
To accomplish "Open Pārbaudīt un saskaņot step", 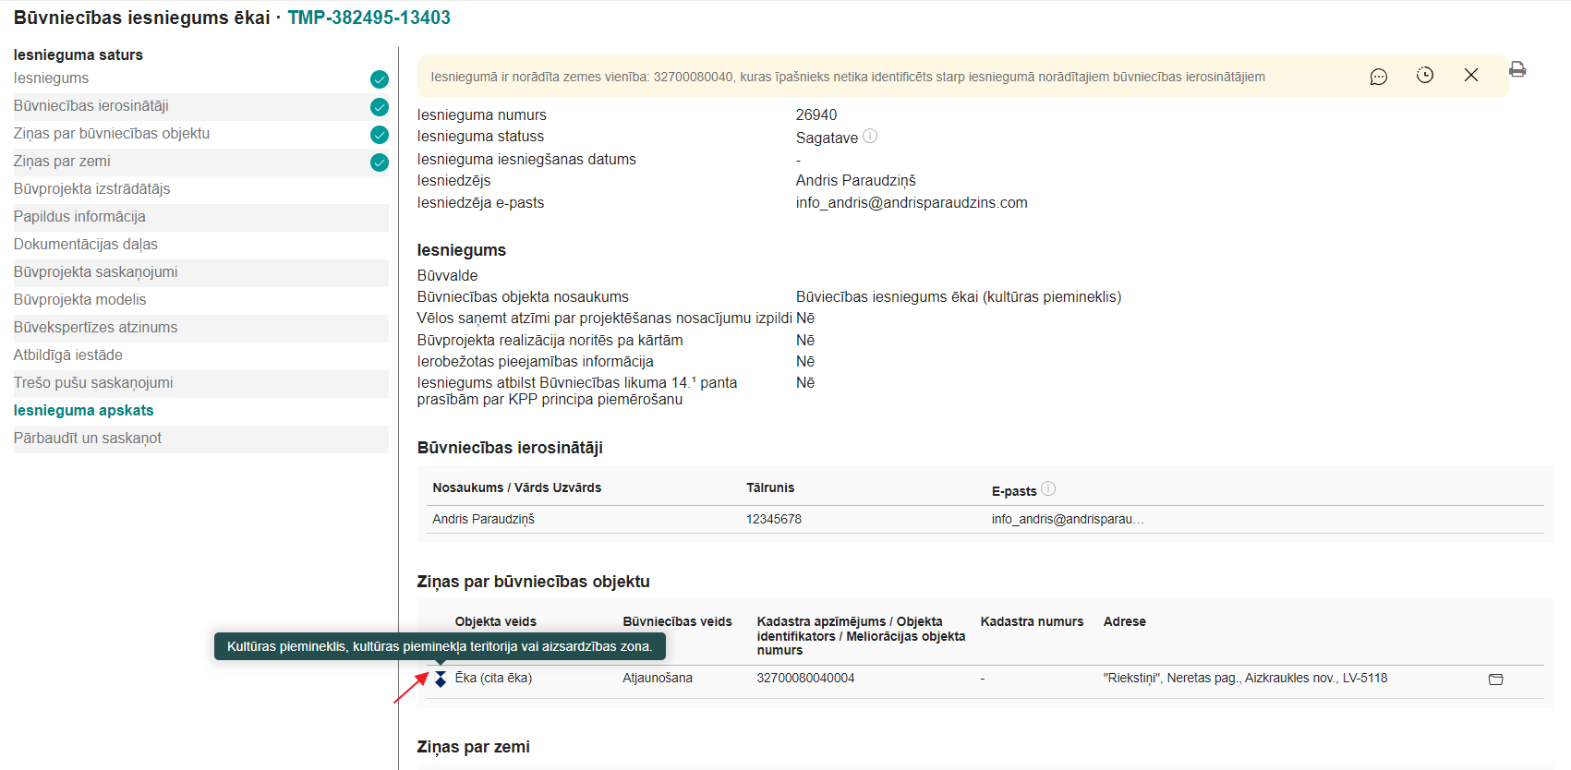I will (88, 439).
